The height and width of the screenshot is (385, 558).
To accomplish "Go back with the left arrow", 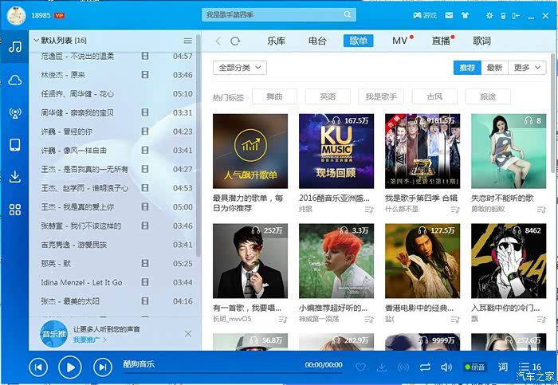I will point(218,41).
